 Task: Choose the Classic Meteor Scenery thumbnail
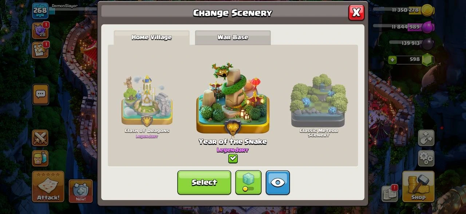(x=319, y=105)
